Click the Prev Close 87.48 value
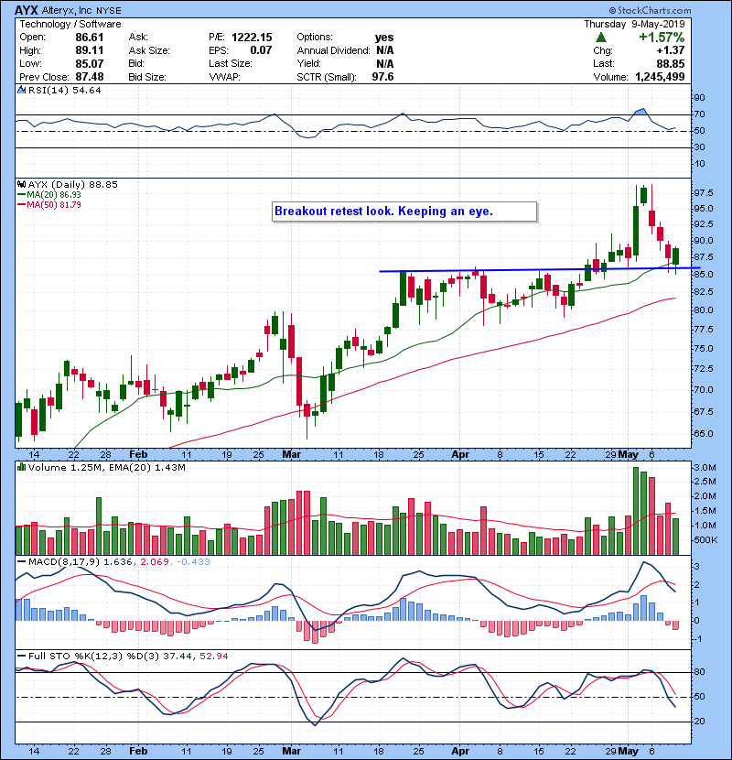 click(90, 77)
